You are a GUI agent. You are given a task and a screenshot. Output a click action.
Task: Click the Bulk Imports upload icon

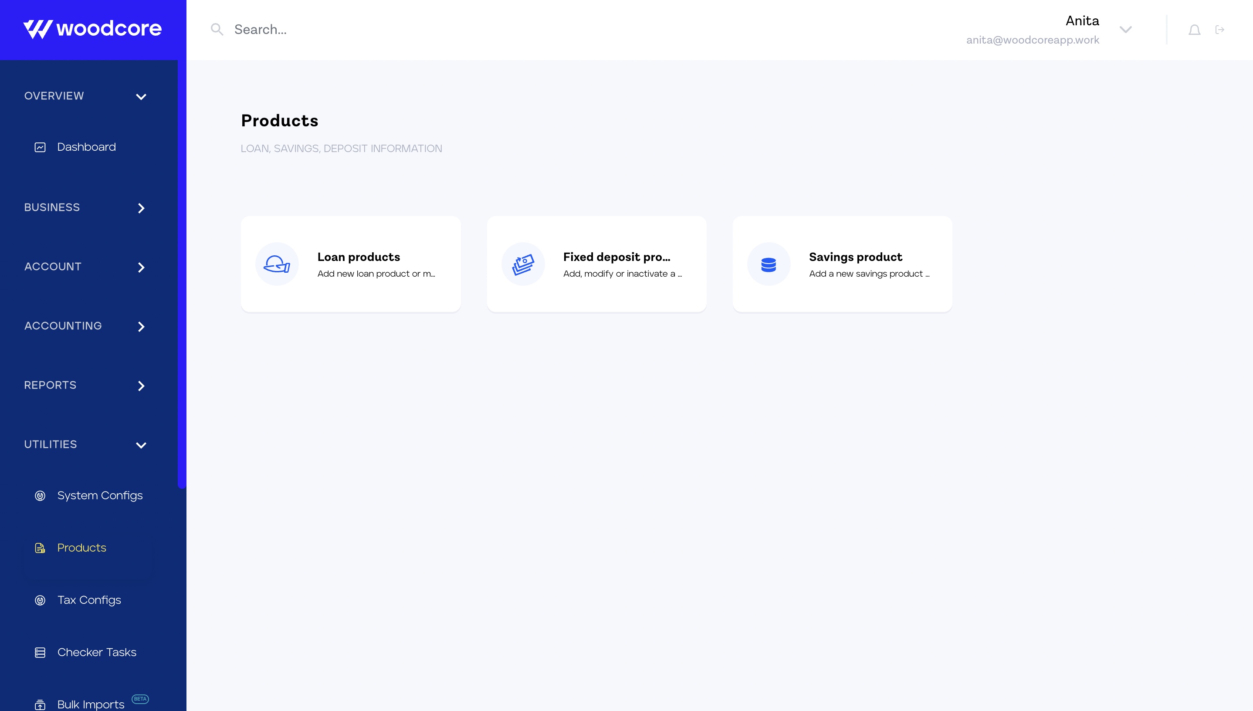(x=40, y=704)
